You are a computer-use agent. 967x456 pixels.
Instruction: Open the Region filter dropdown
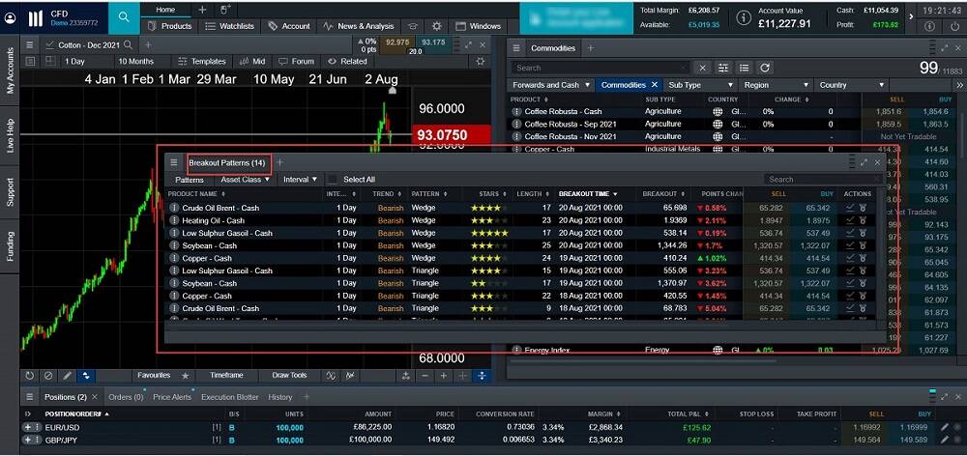point(776,85)
